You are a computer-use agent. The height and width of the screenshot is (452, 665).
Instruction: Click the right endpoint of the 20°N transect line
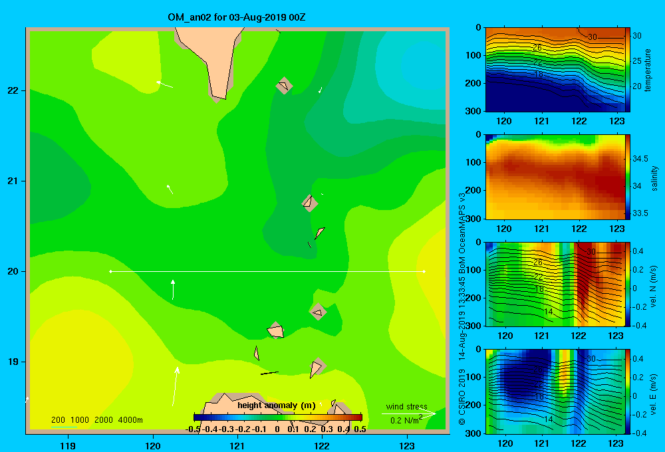[x=424, y=271]
